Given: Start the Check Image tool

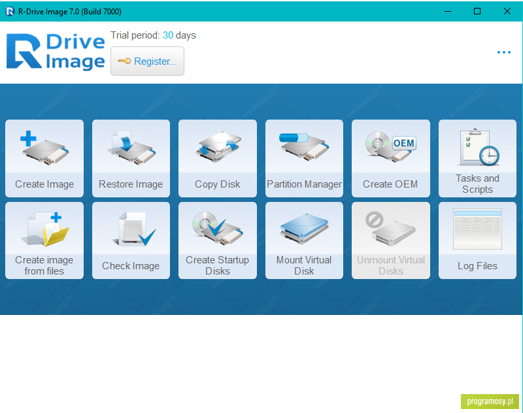Looking at the screenshot, I should (131, 240).
